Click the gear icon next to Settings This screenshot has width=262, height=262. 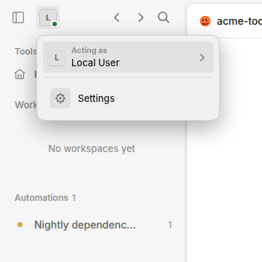coord(60,98)
